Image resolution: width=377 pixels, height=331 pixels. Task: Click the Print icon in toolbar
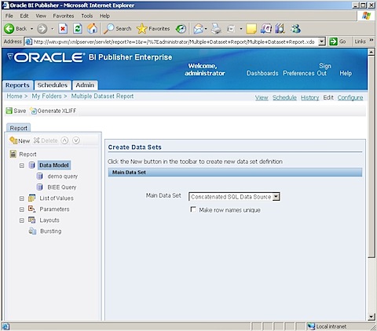click(x=216, y=28)
